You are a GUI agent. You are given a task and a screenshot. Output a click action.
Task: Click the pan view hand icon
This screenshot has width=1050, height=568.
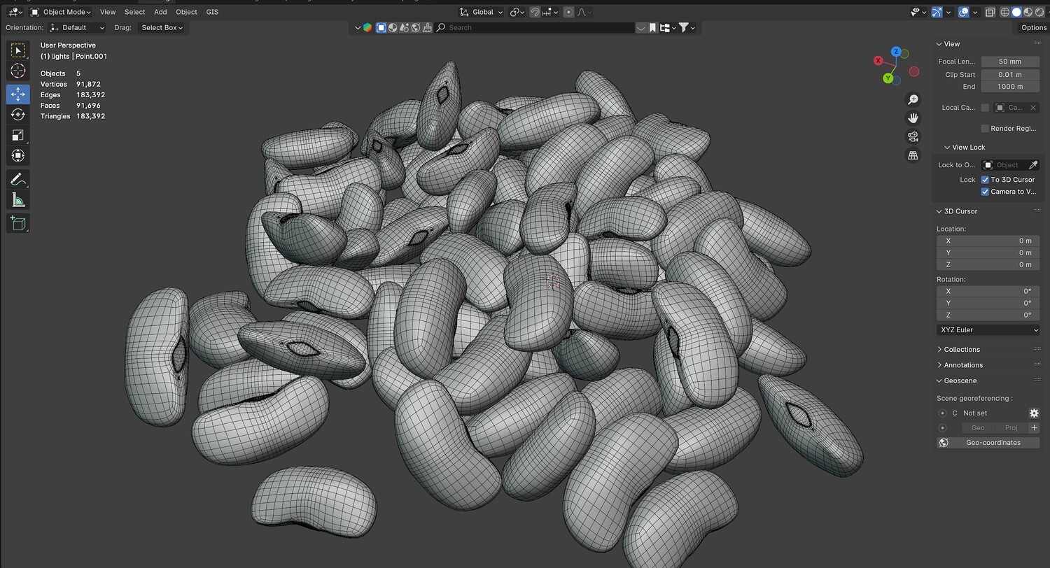(x=913, y=118)
